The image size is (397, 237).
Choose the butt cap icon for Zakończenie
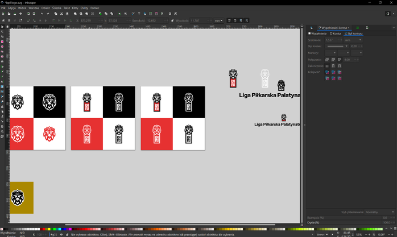(x=327, y=66)
